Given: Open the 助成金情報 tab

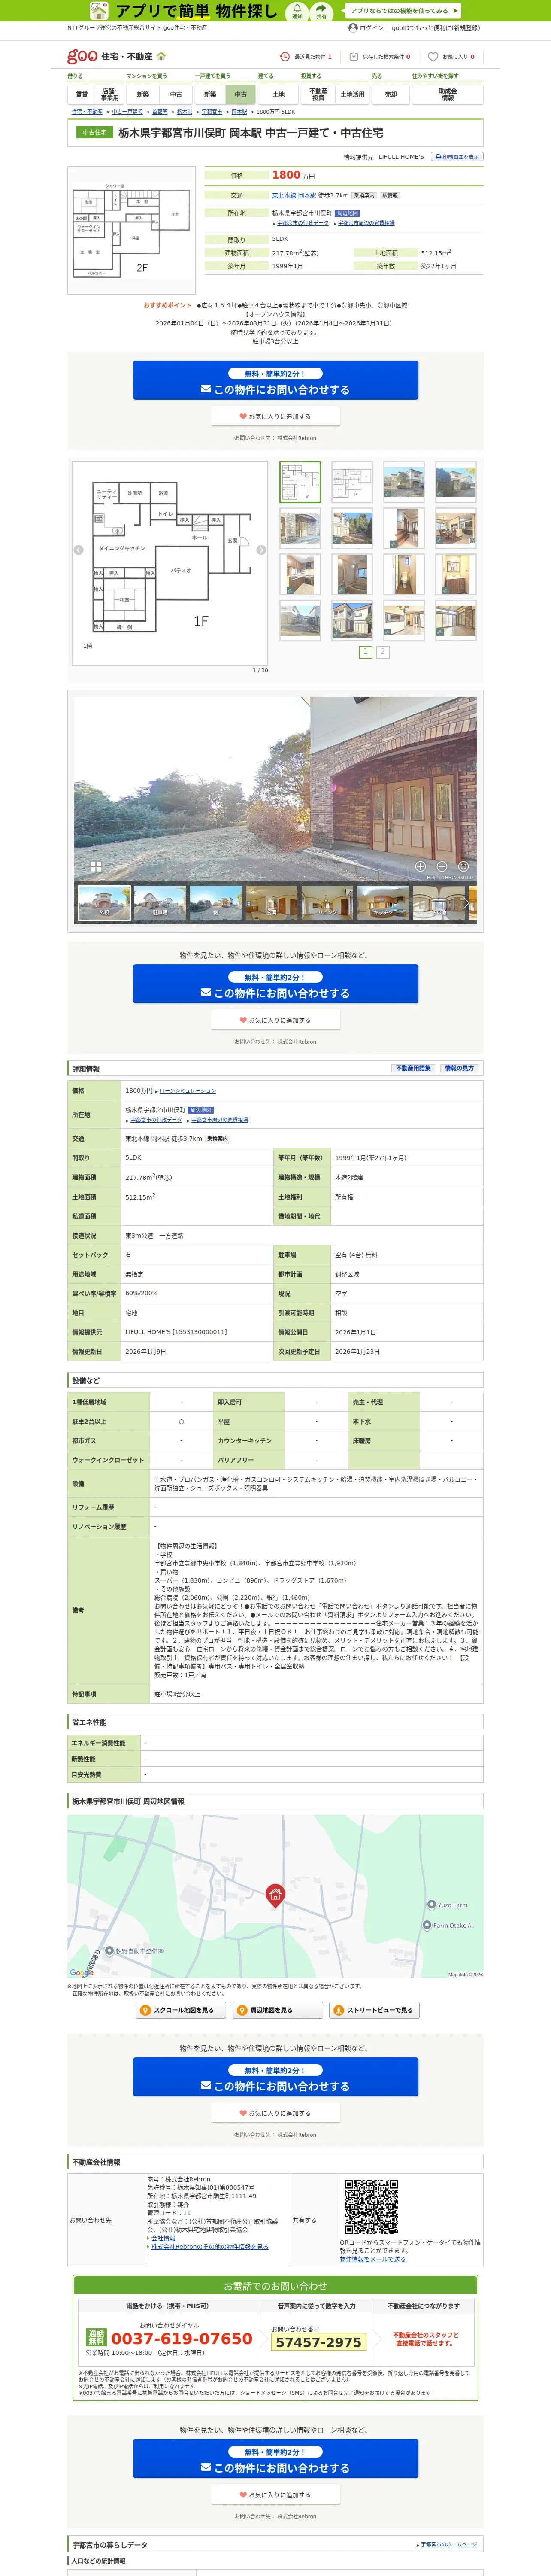Looking at the screenshot, I should tap(448, 95).
